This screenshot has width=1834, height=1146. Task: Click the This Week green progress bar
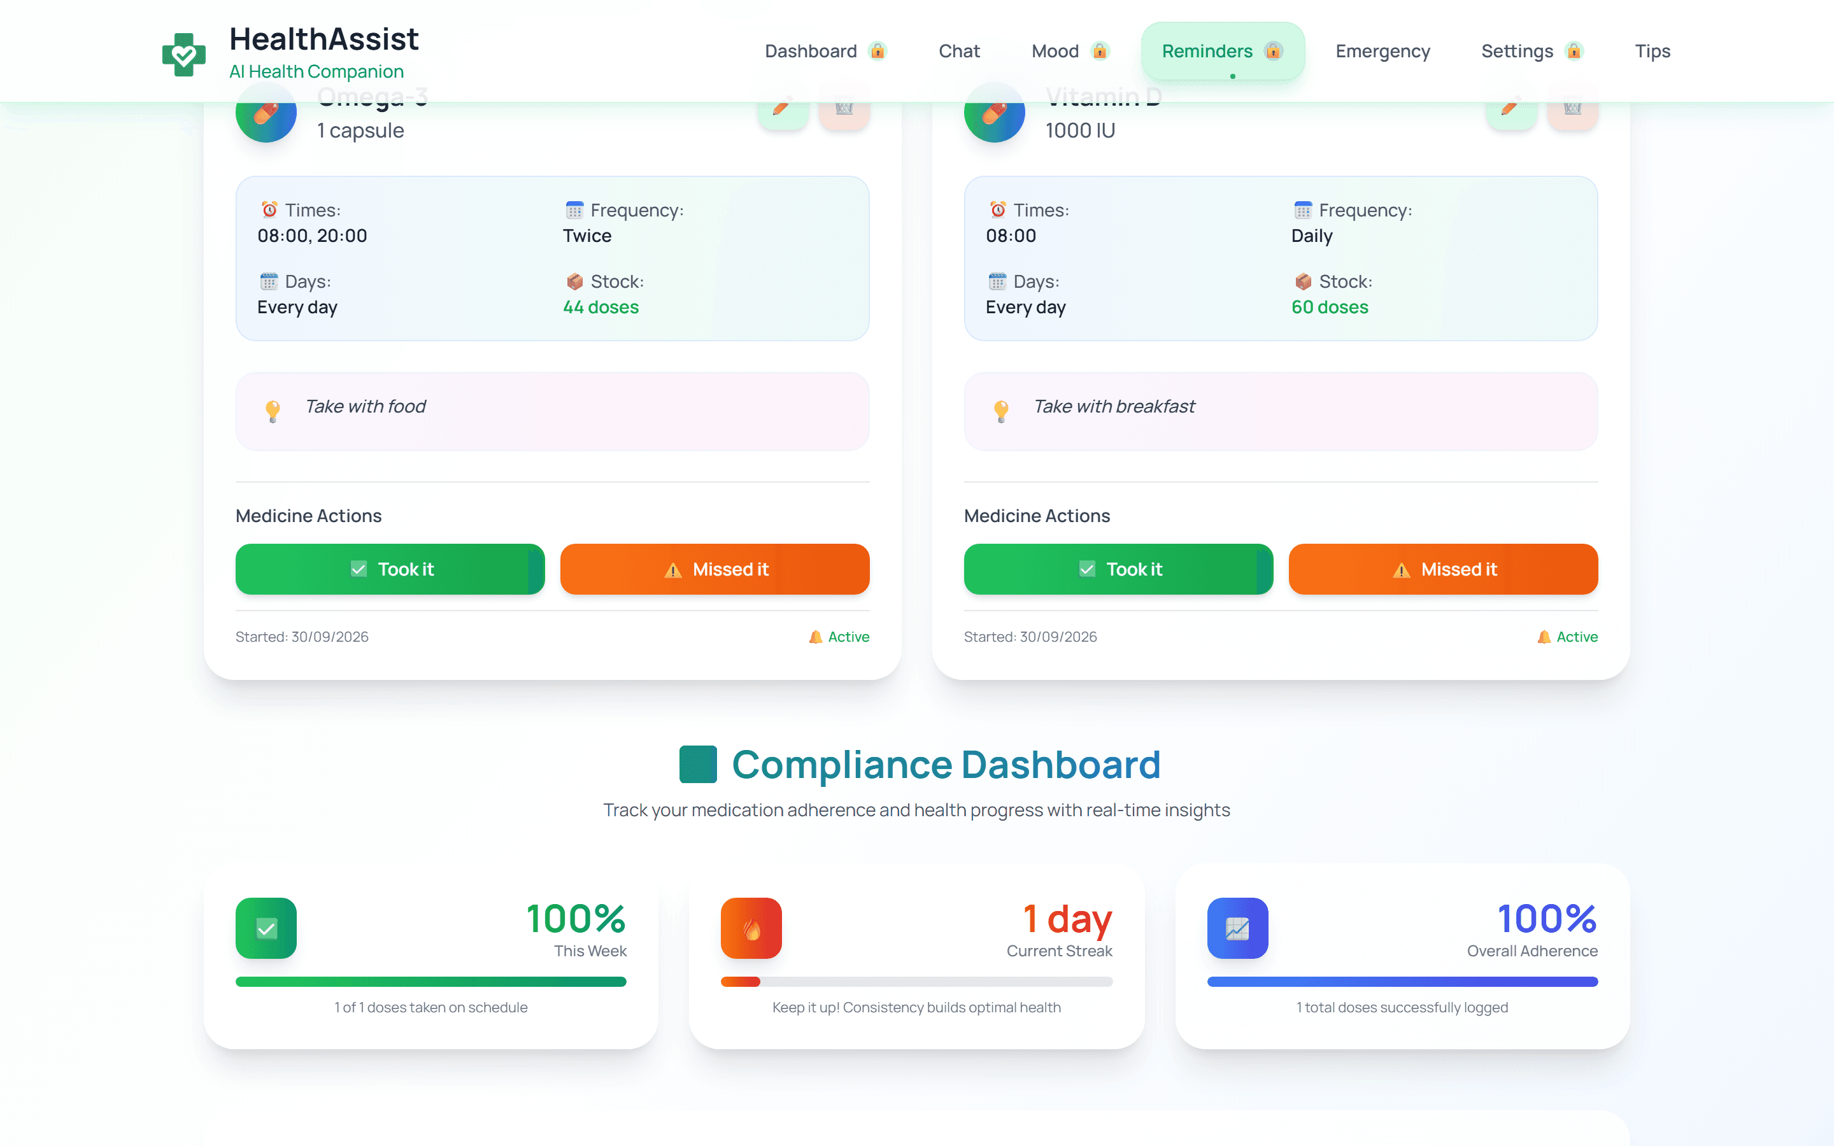(x=430, y=982)
